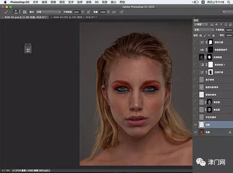233x173 pixels.
Task: Click mask link icon on 加强锐度 layer
Action: pos(205,57)
